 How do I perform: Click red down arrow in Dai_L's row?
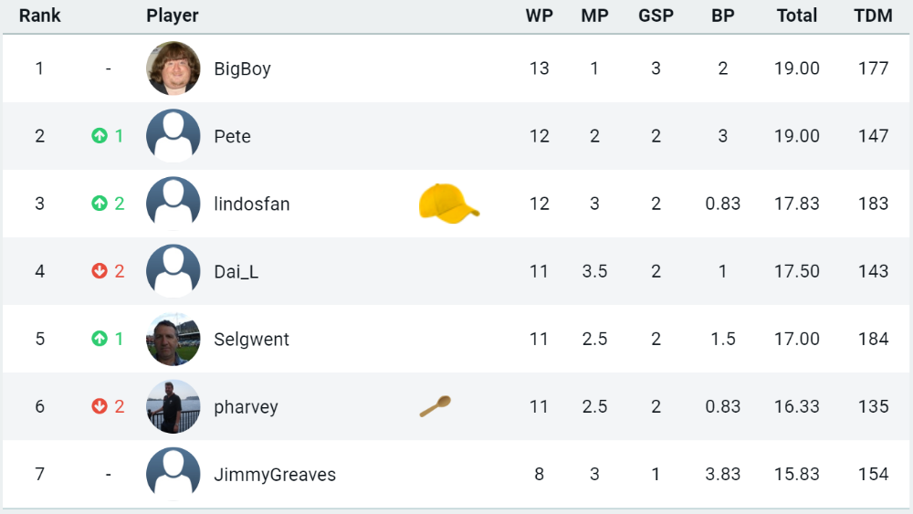100,270
